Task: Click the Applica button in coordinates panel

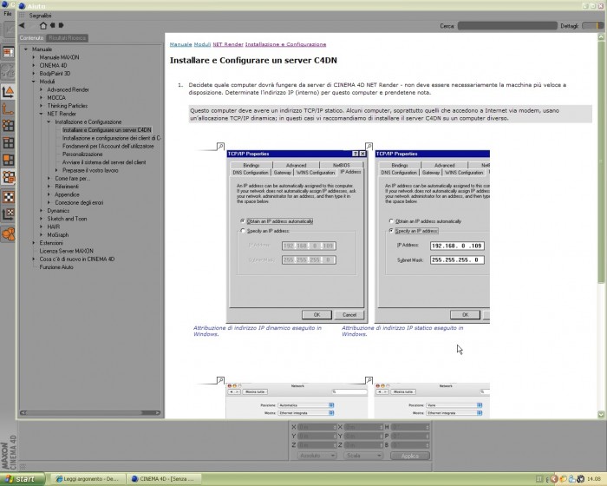Action: [x=410, y=456]
